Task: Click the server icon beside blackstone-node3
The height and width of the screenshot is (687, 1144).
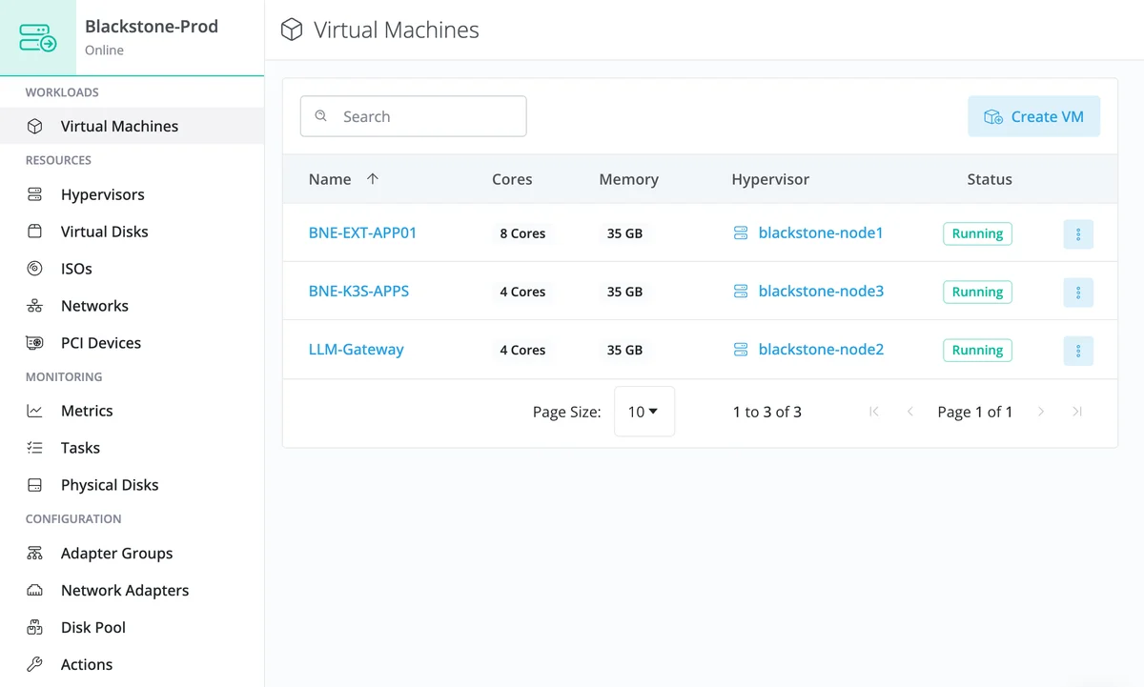Action: pos(741,292)
